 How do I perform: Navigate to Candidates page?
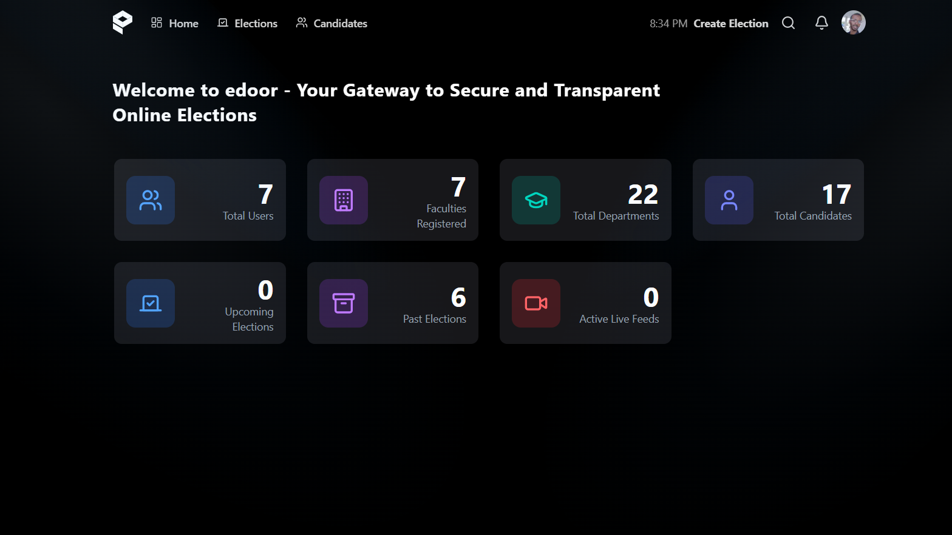(x=331, y=23)
